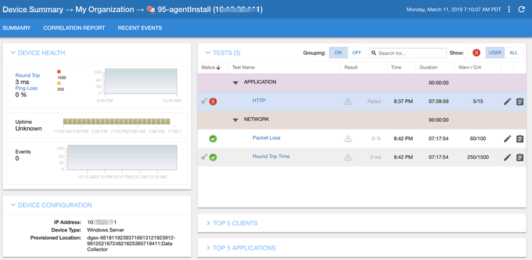Click the tests Search for field
This screenshot has width=532, height=260.
click(407, 53)
